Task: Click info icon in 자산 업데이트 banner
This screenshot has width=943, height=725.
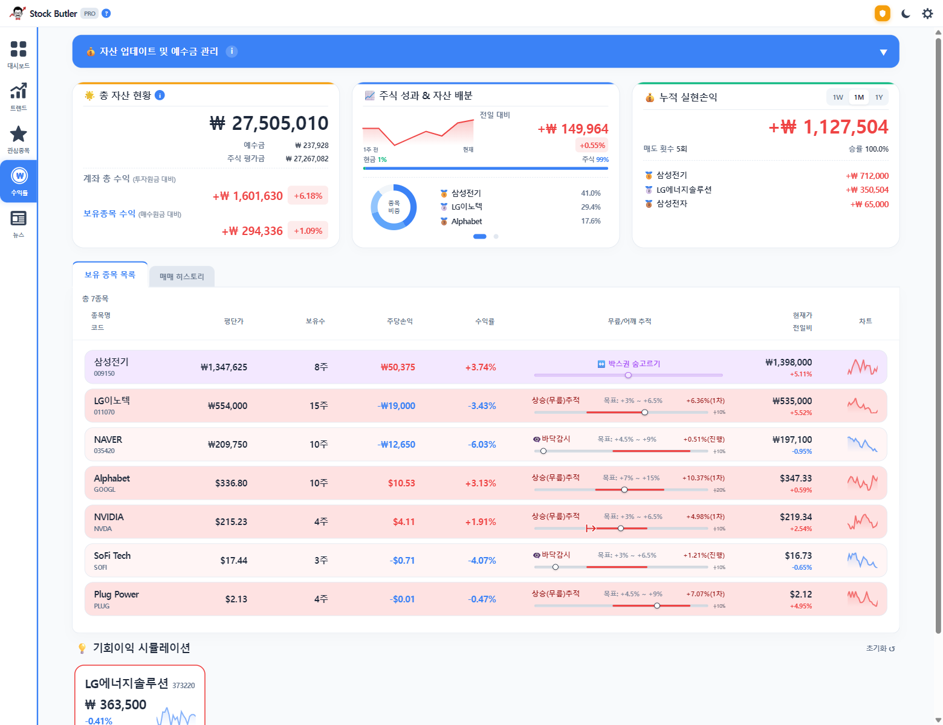Action: click(x=232, y=51)
